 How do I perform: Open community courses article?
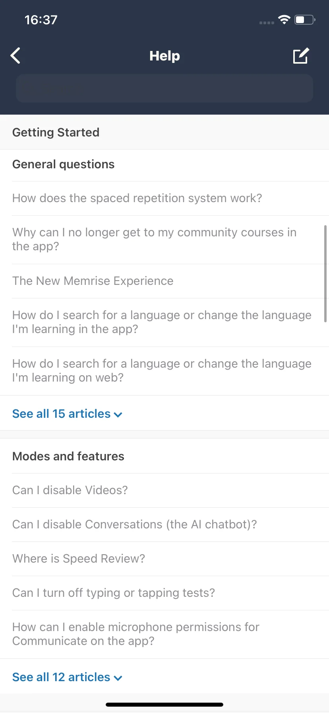155,240
